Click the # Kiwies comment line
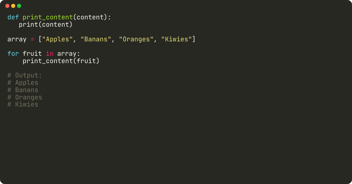Image resolution: width=352 pixels, height=184 pixels. (x=23, y=104)
